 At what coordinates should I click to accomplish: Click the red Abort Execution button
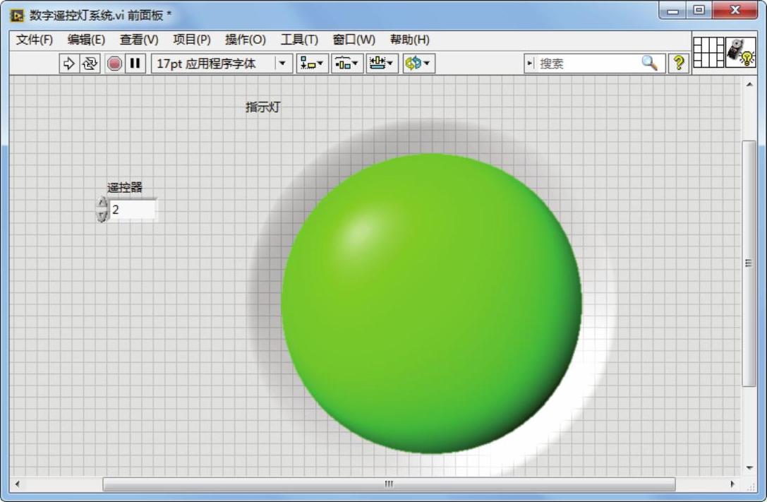coord(114,64)
